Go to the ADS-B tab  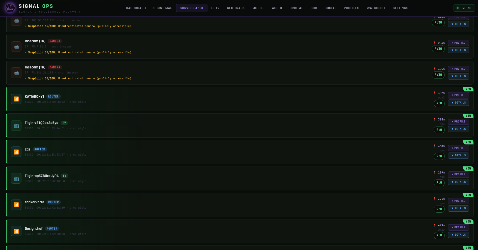(277, 8)
